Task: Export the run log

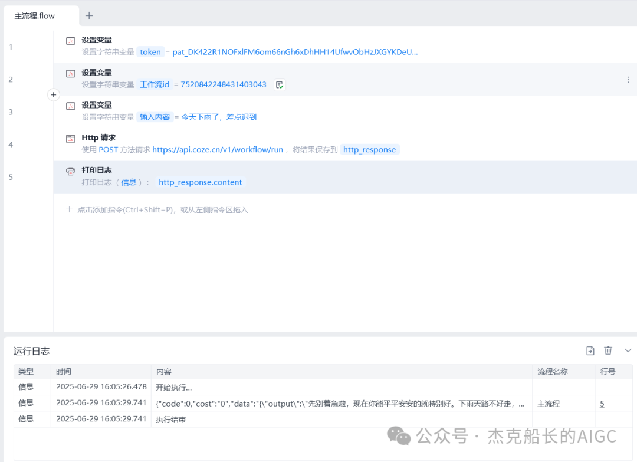Action: click(590, 350)
